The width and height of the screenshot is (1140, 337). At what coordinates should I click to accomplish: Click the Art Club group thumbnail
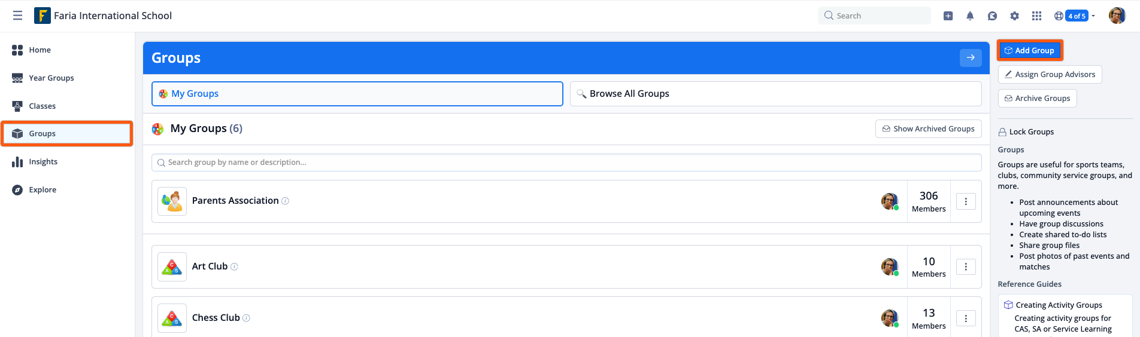point(172,266)
